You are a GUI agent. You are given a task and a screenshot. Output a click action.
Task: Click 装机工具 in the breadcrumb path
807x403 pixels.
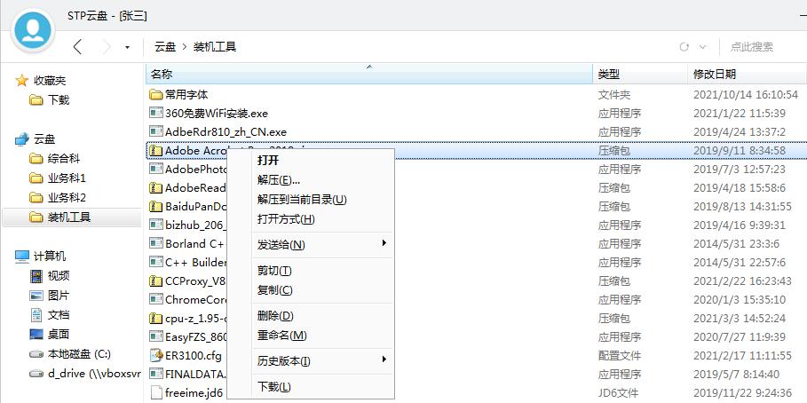tap(215, 47)
